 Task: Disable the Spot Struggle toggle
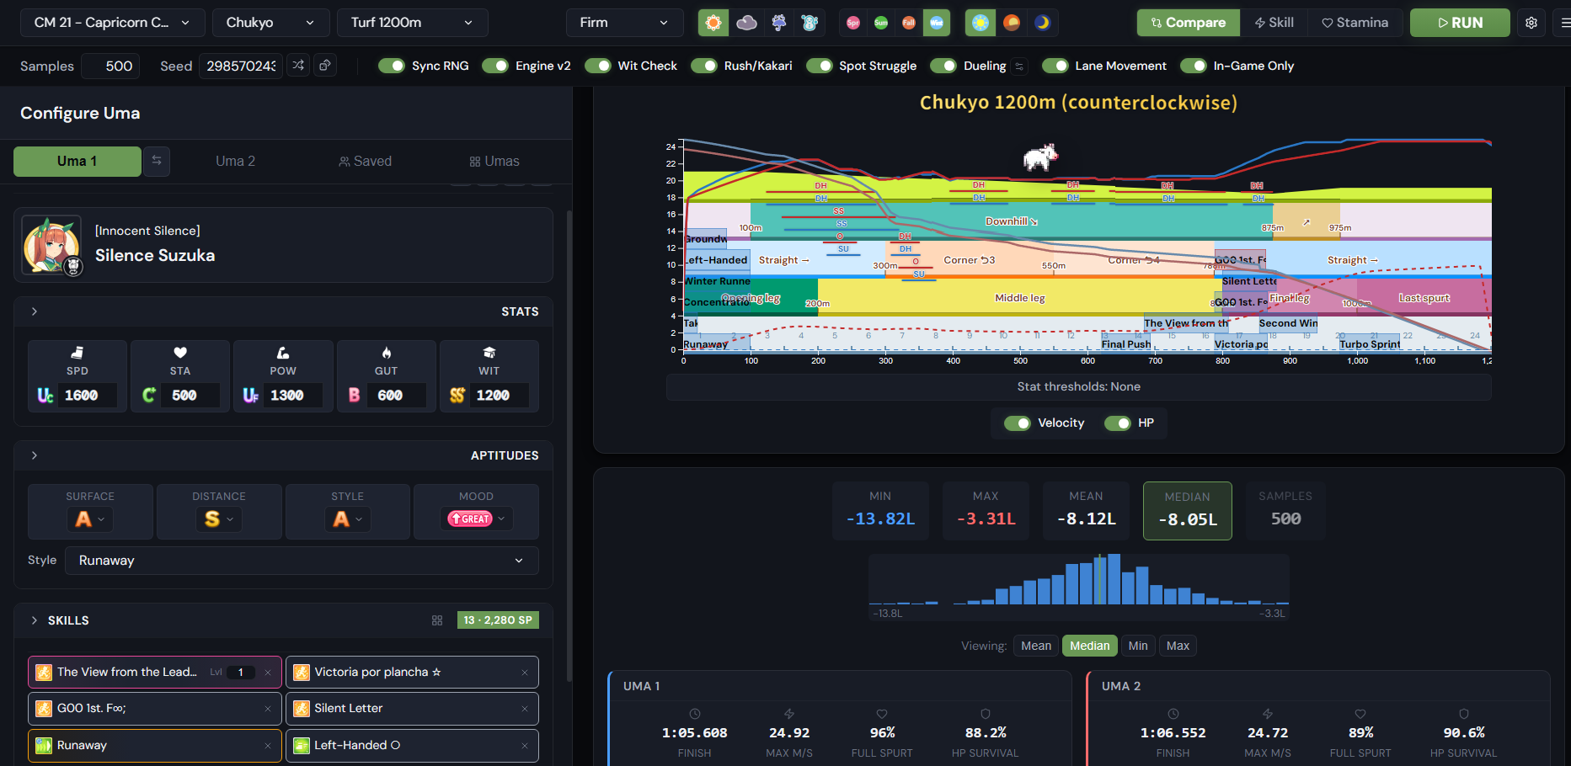coord(819,66)
